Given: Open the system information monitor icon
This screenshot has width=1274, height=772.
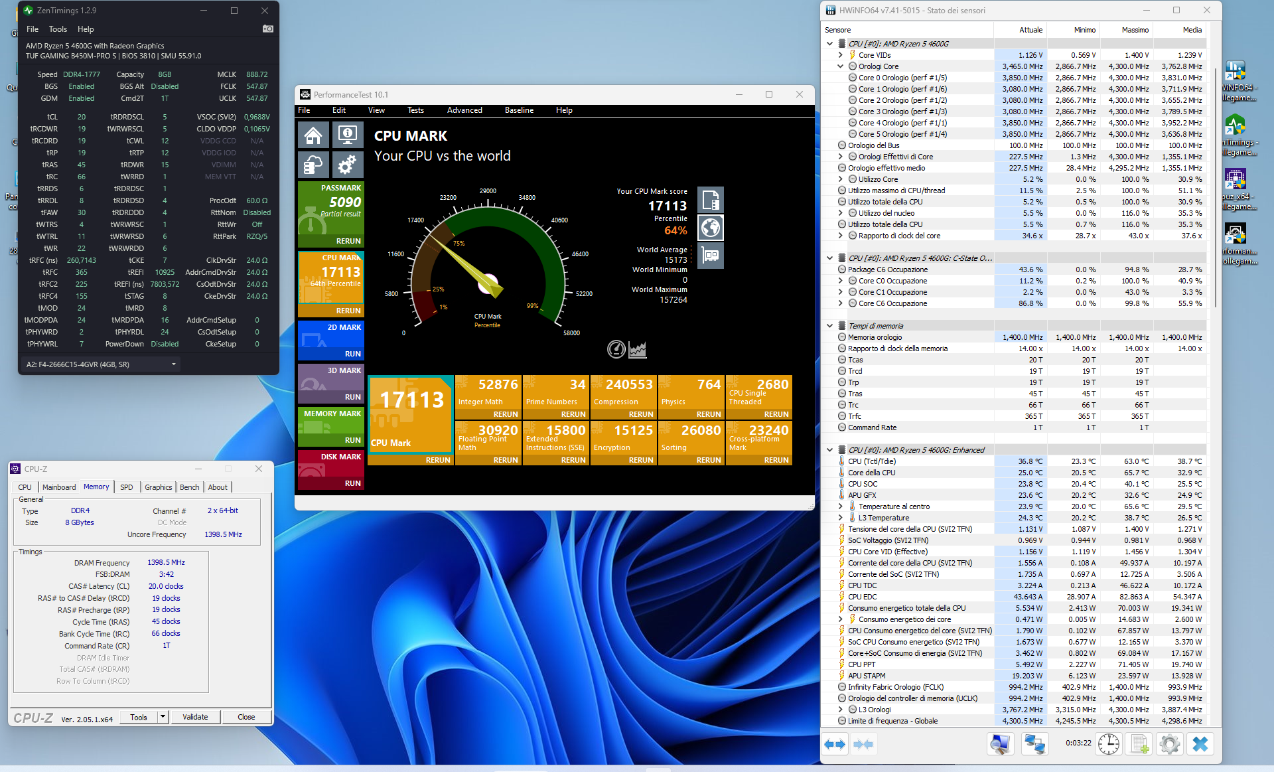Looking at the screenshot, I should coord(347,135).
